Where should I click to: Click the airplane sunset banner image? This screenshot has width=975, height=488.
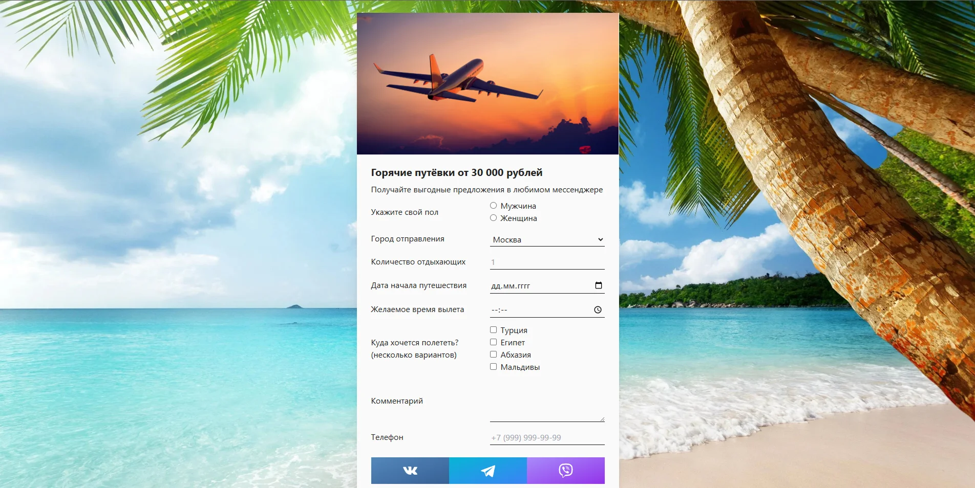(x=487, y=84)
